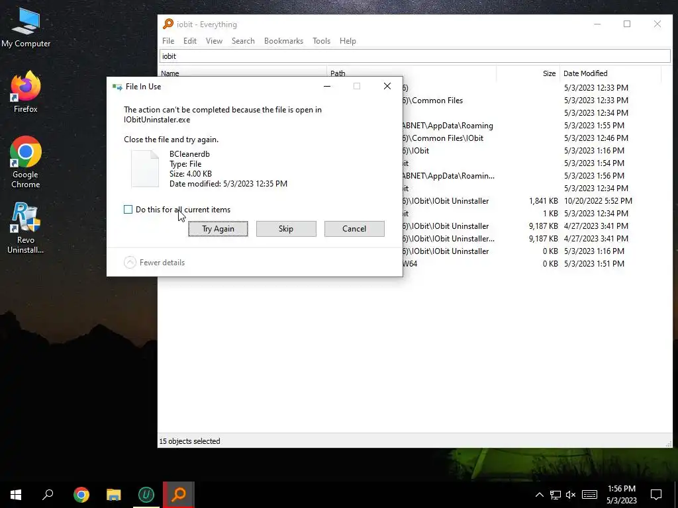
Task: Close the File In Use dialog
Action: coord(387,87)
